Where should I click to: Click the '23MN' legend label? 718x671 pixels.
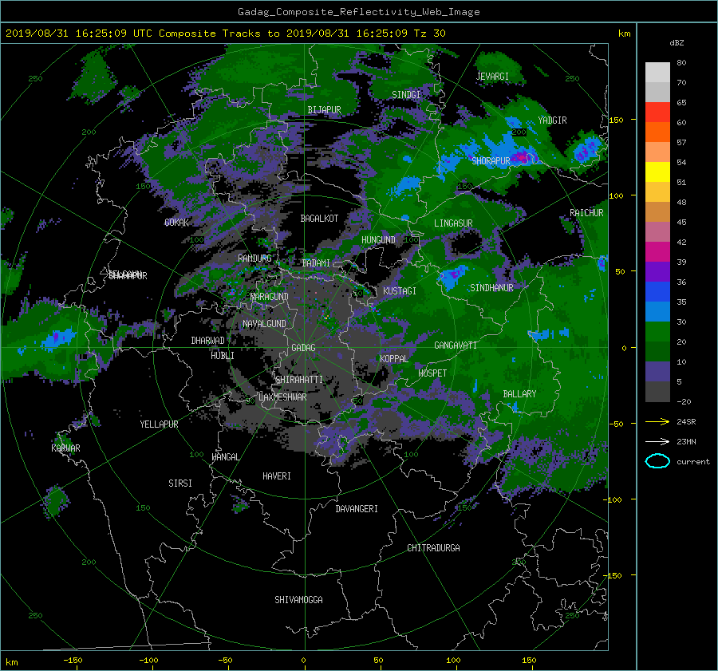coord(686,441)
